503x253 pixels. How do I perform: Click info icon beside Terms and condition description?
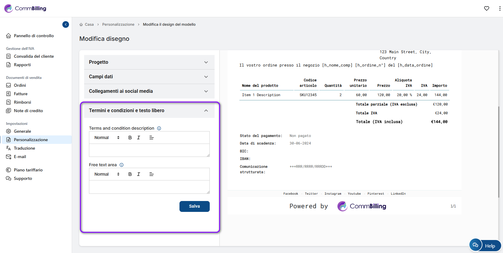(x=159, y=128)
